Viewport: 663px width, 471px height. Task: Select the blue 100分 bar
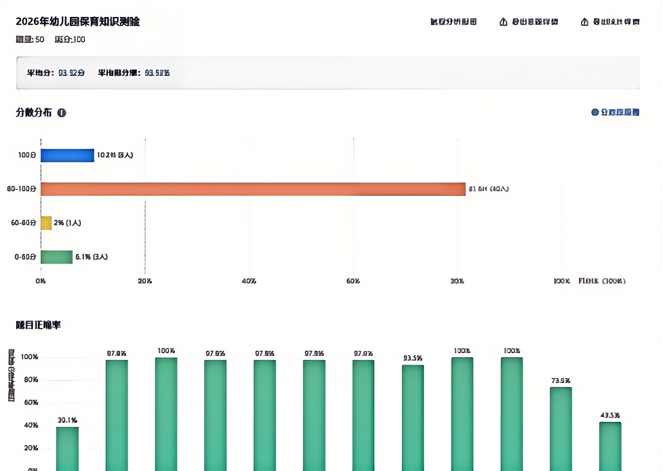click(67, 155)
